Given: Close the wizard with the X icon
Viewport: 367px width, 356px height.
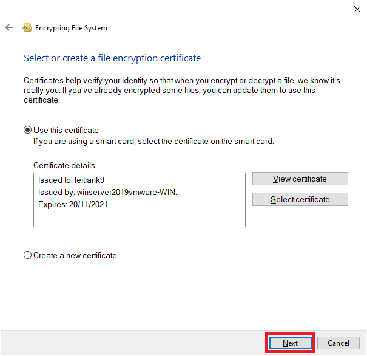Looking at the screenshot, I should tap(357, 9).
